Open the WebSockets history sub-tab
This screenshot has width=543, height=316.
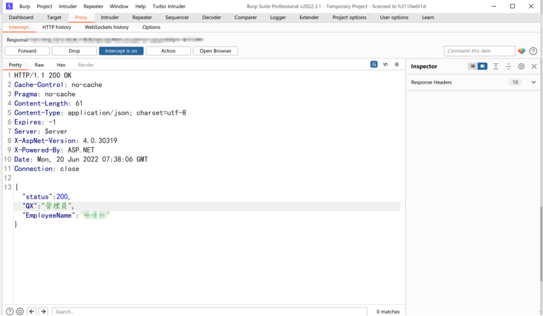107,27
